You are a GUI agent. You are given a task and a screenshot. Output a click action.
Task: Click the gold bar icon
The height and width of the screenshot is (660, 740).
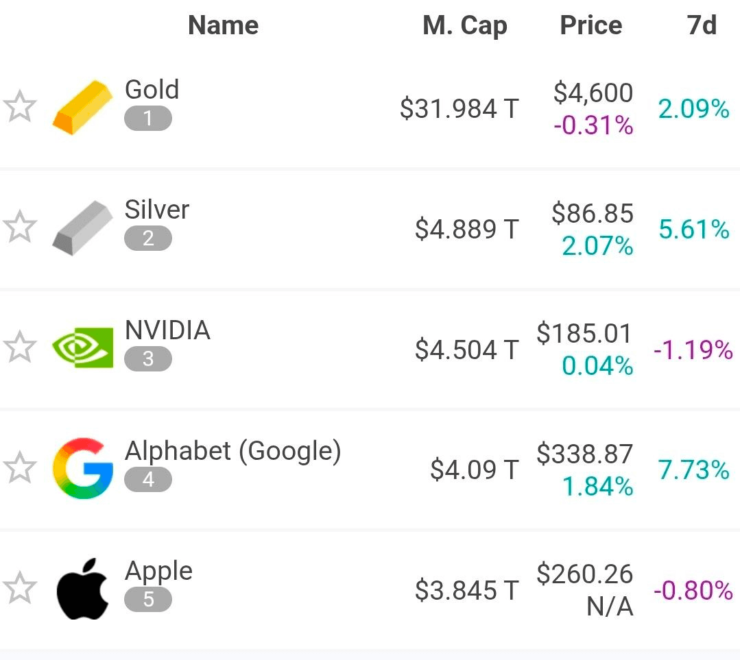(x=82, y=108)
